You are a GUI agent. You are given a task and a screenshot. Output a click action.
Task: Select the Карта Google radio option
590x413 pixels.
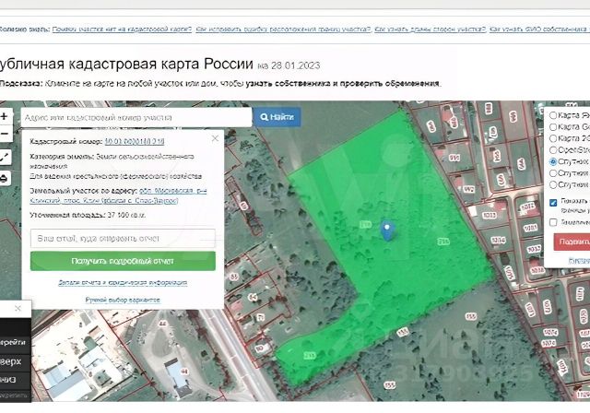coord(553,127)
